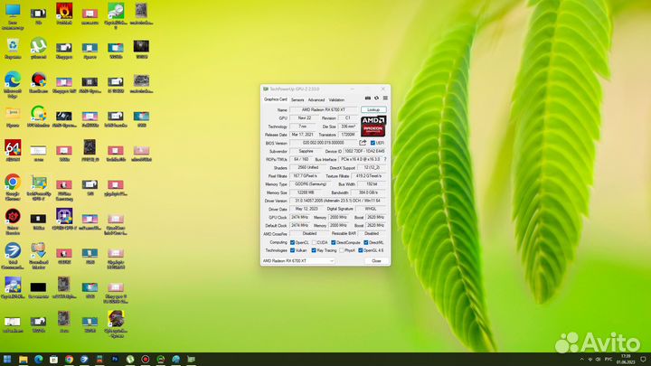Expand the AMD Radeon RX 6700 XT dropdown
Image resolution: width=651 pixels, height=366 pixels.
pyautogui.click(x=331, y=260)
